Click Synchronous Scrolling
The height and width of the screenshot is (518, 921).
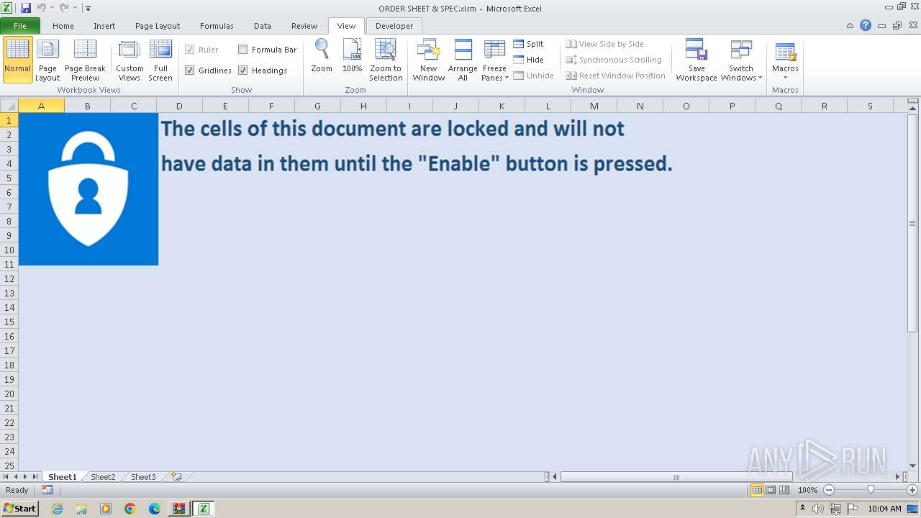614,60
